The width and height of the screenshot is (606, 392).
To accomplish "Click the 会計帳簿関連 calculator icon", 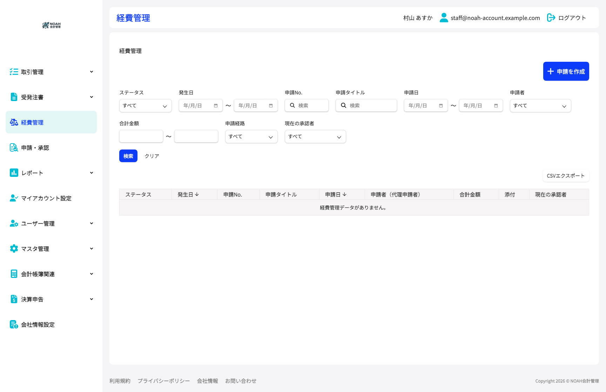I will click(14, 274).
